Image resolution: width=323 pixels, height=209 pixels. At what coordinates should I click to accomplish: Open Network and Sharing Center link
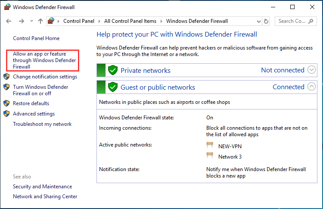coord(45,197)
